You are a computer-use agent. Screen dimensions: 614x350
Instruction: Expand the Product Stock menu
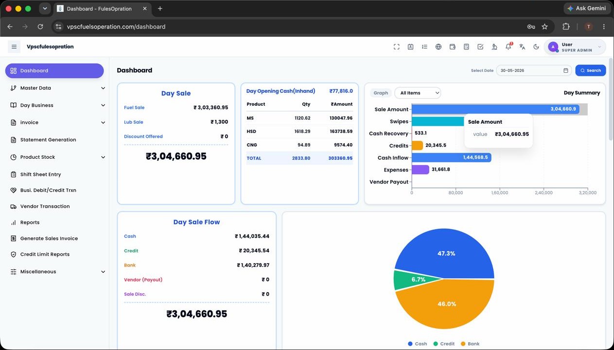click(57, 157)
